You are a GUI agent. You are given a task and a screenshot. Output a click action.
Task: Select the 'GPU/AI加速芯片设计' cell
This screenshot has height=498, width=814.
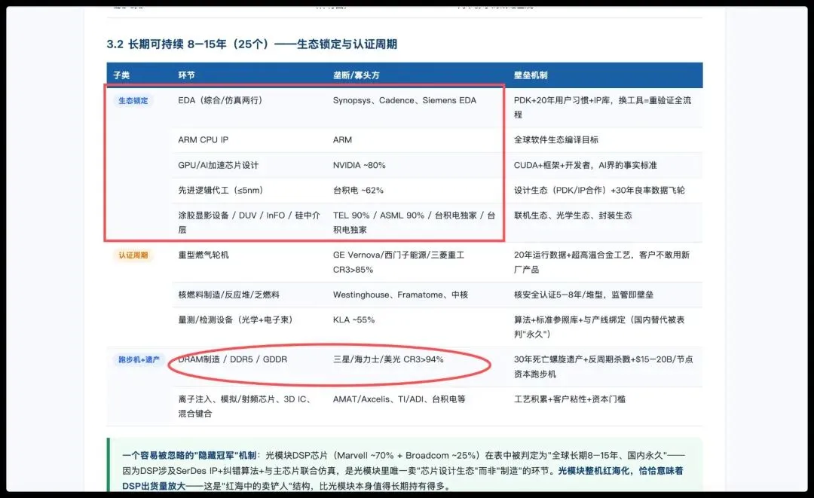point(218,166)
